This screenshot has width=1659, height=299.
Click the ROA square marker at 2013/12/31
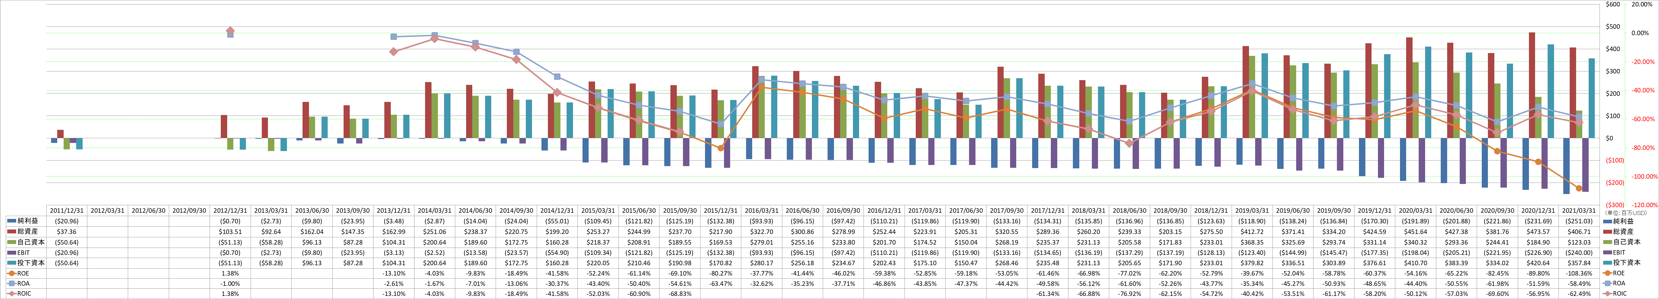tap(394, 37)
